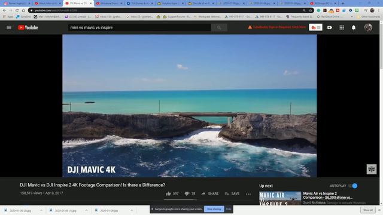
Task: Bookmark this page with the star
Action: tap(311, 11)
